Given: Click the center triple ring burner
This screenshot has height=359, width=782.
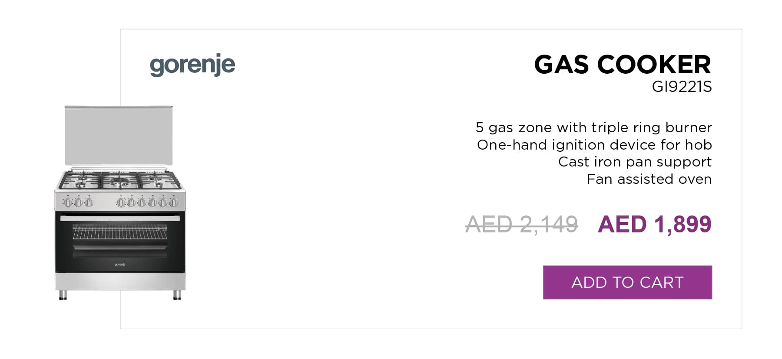Looking at the screenshot, I should [x=120, y=181].
